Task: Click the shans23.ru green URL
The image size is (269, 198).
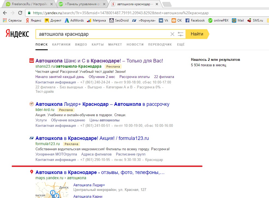Action: (68, 66)
